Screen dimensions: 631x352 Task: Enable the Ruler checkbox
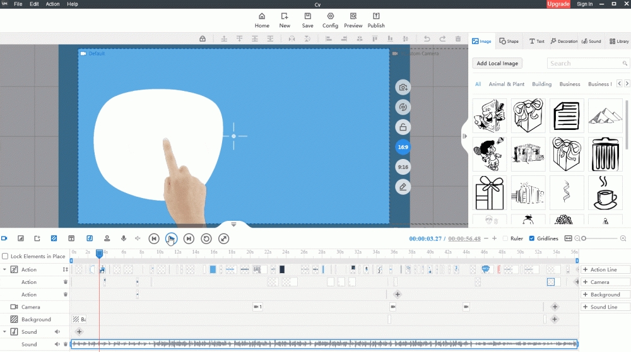[505, 238]
